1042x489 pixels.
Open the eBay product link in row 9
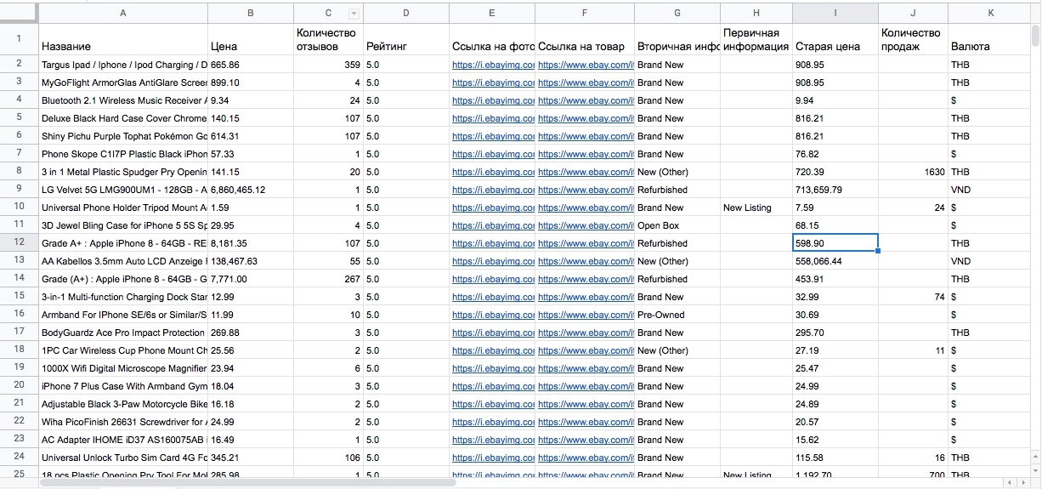[x=586, y=190]
